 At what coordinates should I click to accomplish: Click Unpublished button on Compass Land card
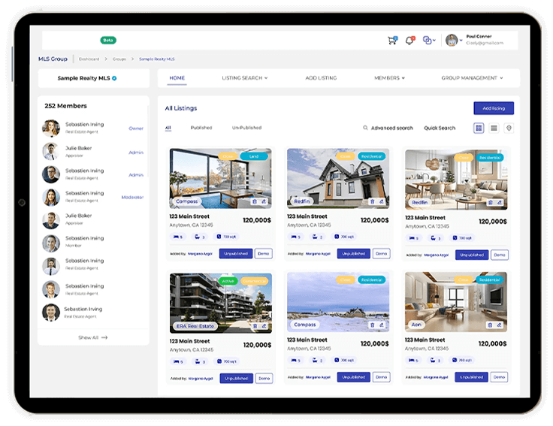click(236, 253)
